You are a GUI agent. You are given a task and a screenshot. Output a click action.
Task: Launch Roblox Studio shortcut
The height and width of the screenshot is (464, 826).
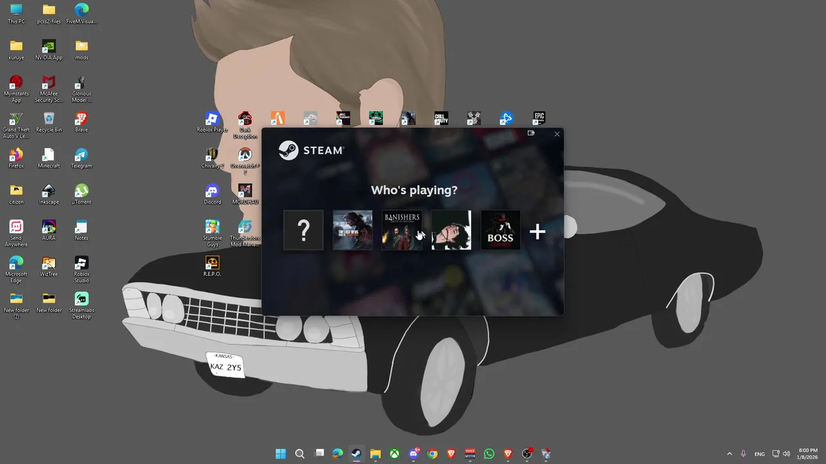(81, 269)
